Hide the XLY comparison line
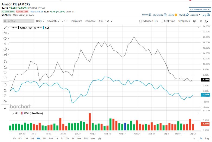 tap(38, 28)
